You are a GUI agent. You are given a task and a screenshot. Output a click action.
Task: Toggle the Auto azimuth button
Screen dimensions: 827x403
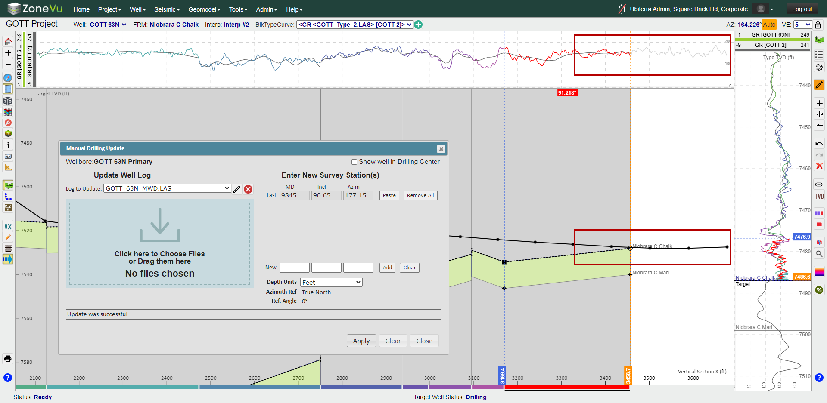769,25
